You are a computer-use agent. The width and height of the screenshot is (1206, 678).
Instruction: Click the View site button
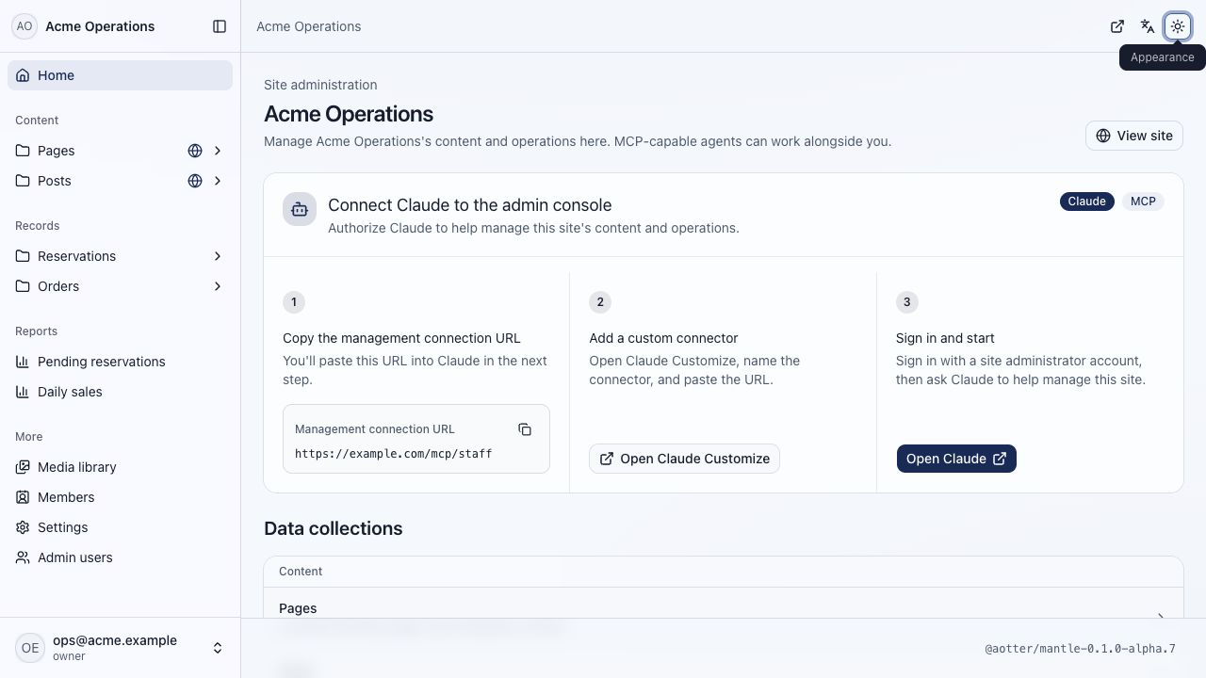pos(1134,136)
